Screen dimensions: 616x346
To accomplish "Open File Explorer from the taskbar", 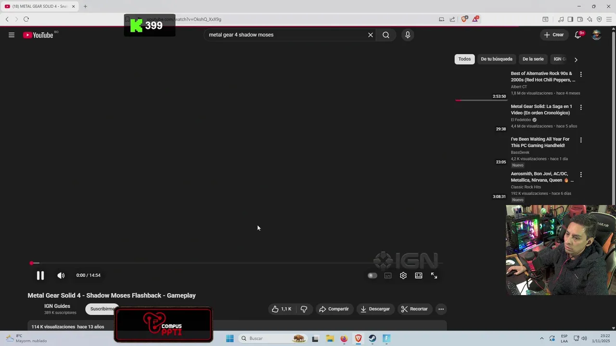I will 330,338.
